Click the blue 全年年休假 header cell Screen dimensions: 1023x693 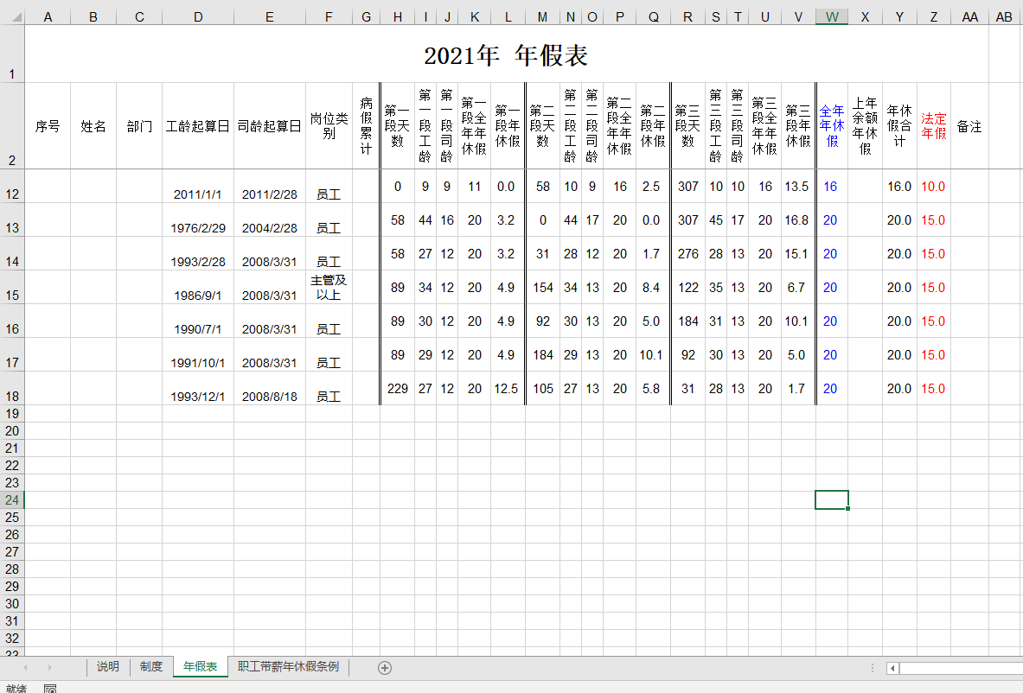(x=832, y=126)
